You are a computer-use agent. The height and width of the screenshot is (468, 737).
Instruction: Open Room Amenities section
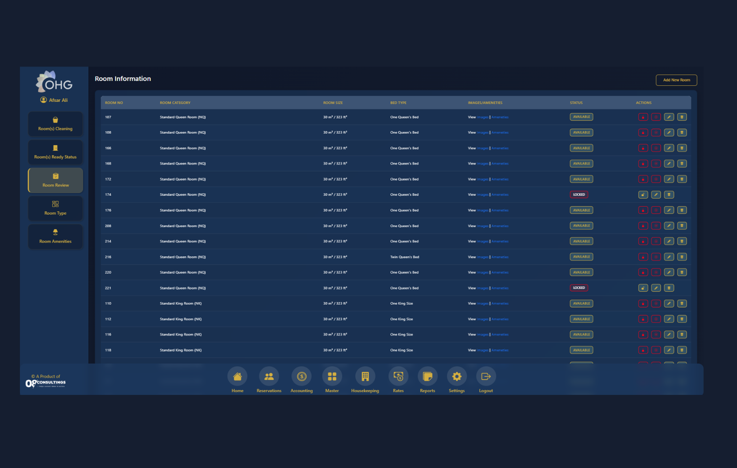click(x=55, y=236)
